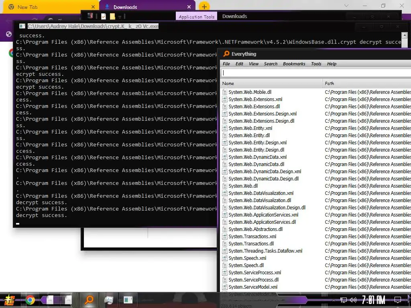The image size is (411, 308).
Task: Open browser tab search dropdown chevron
Action: [x=346, y=6]
